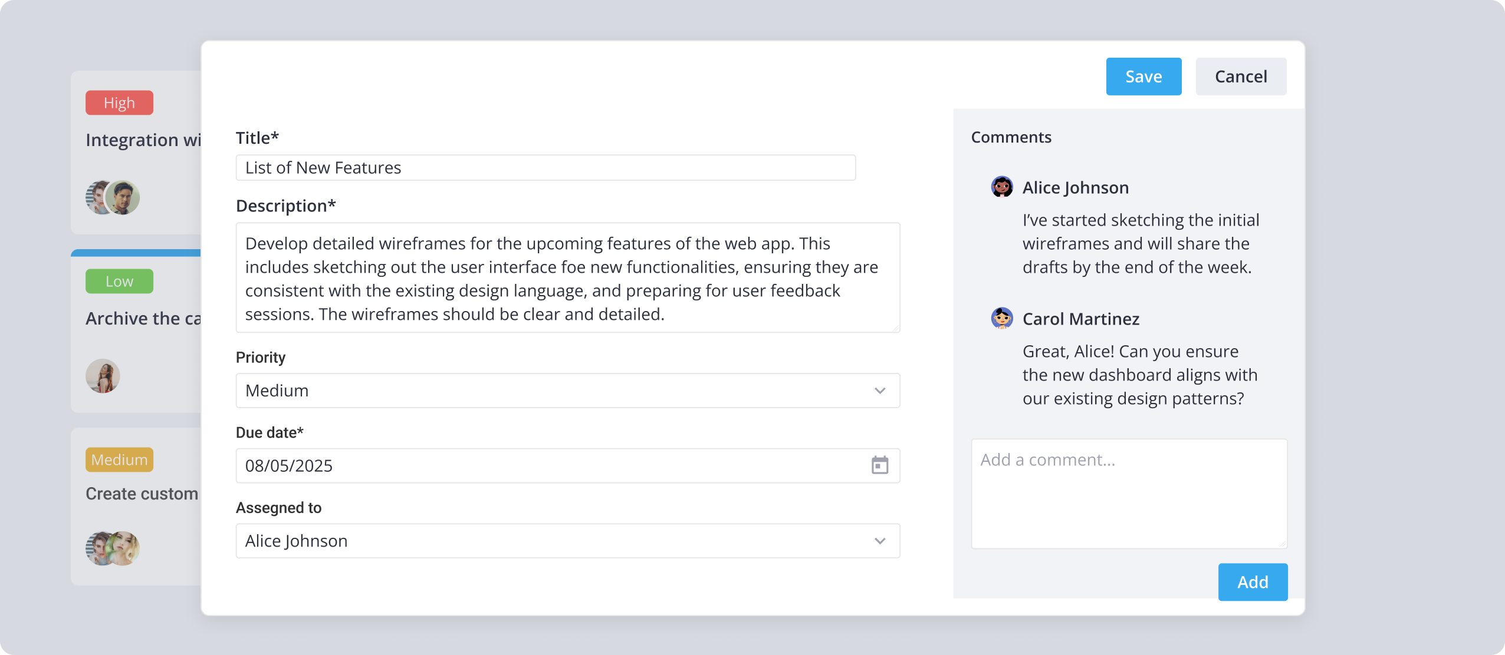Select the avatar on the Archive card

click(x=103, y=376)
